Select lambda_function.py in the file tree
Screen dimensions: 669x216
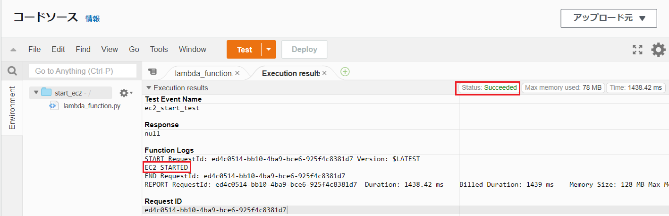click(x=92, y=106)
